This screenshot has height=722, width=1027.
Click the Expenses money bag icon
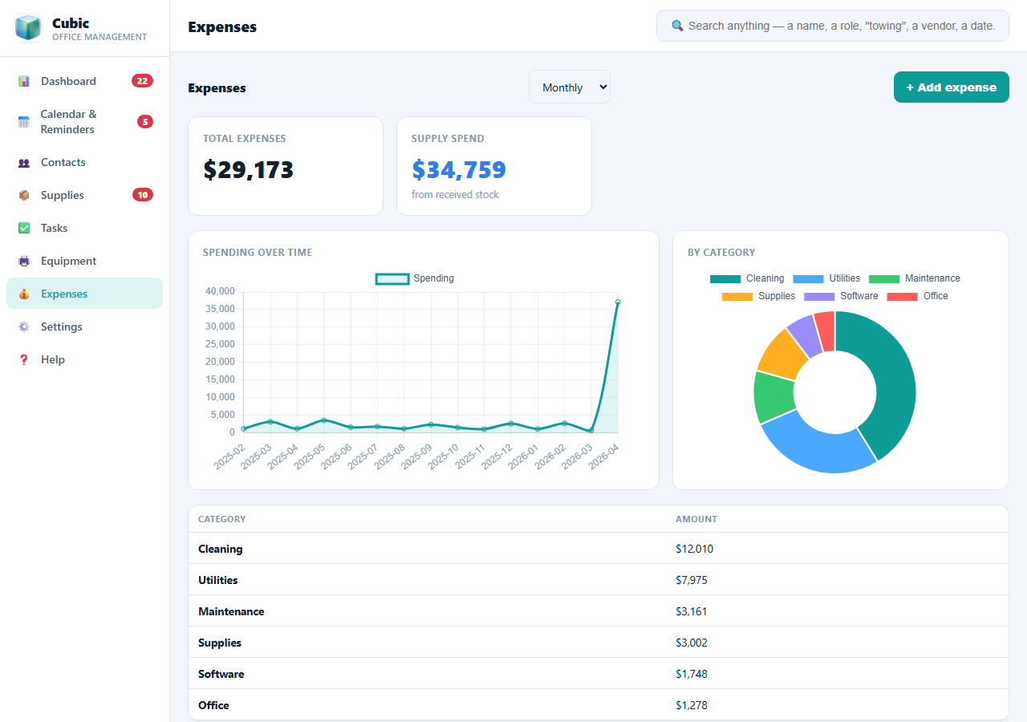pos(24,294)
